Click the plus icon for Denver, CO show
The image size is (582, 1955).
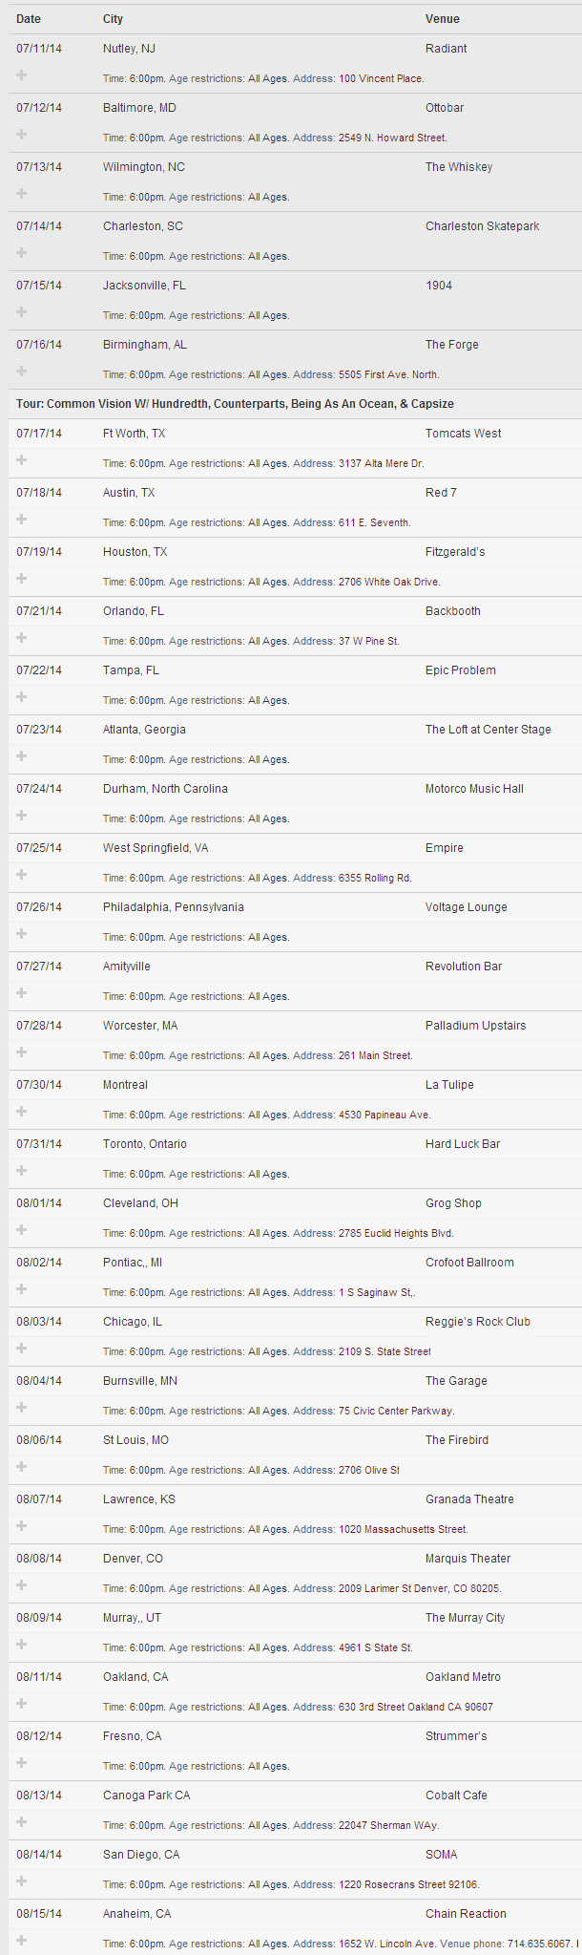coord(22,1586)
